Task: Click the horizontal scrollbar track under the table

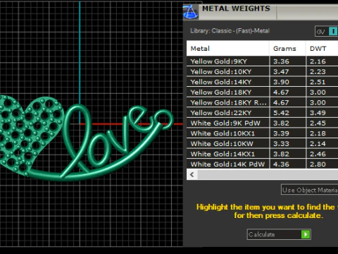Action: [x=268, y=174]
